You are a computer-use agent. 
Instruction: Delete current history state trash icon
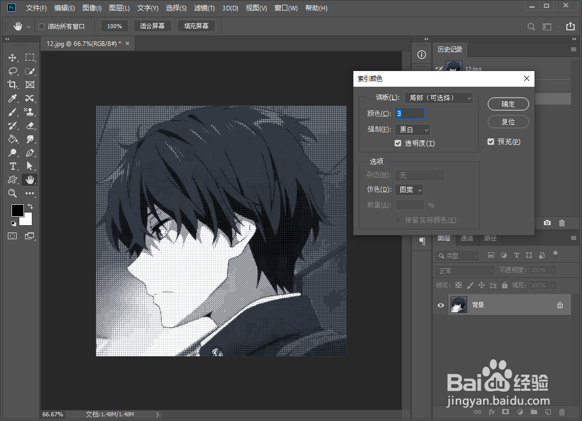coord(562,223)
